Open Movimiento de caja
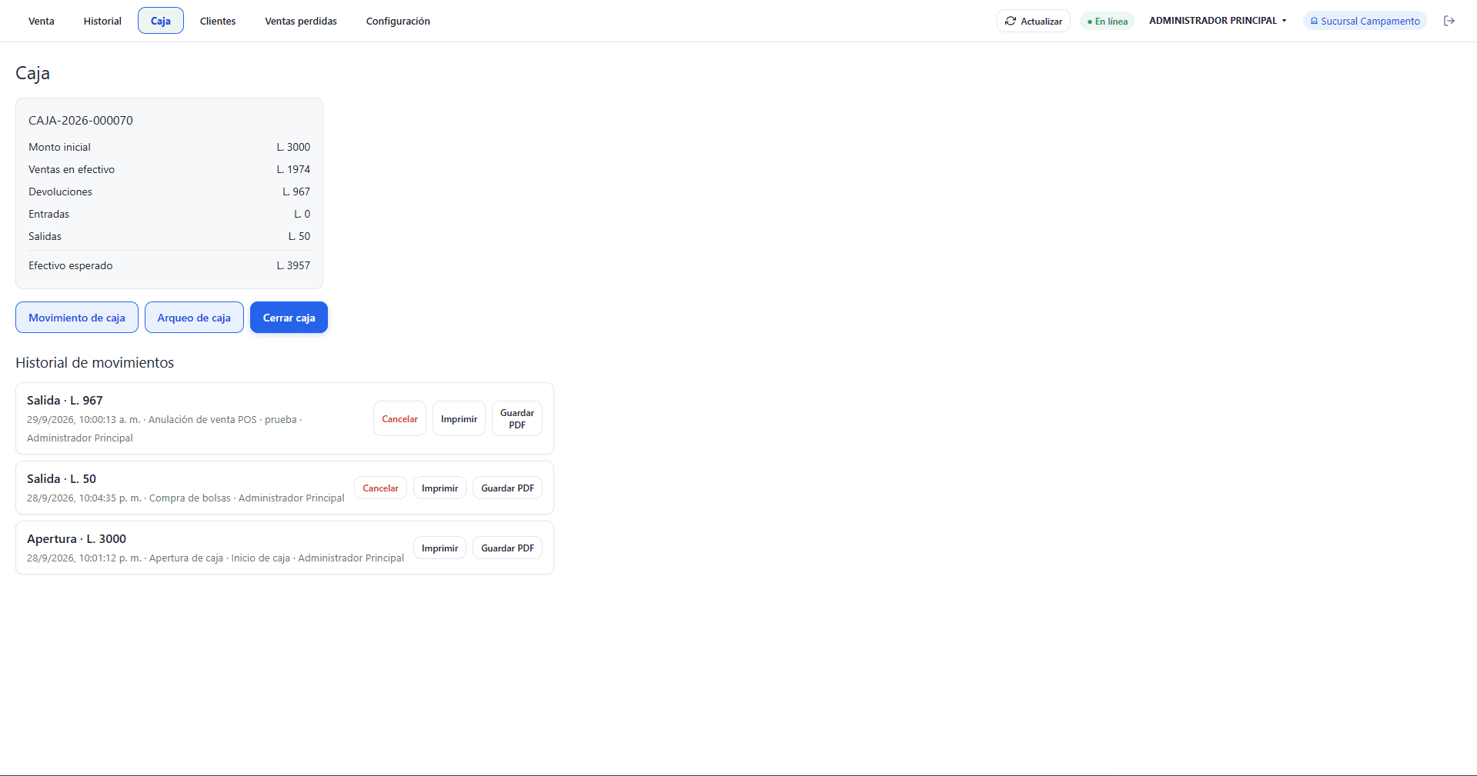1477x776 pixels. click(77, 318)
